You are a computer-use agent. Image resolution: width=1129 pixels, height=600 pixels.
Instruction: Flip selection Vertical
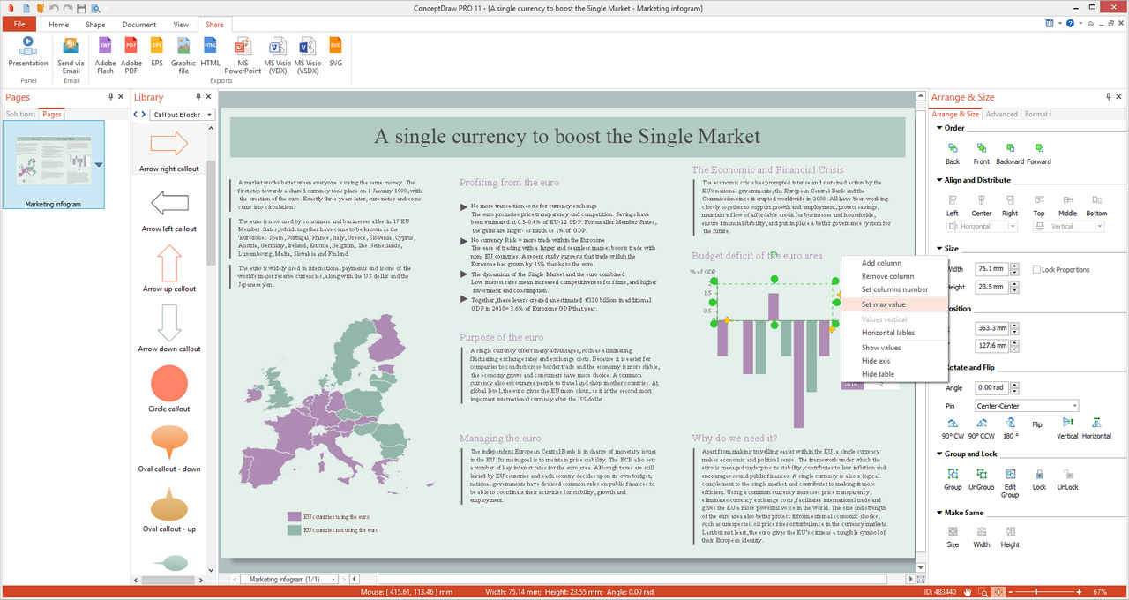coord(1067,428)
